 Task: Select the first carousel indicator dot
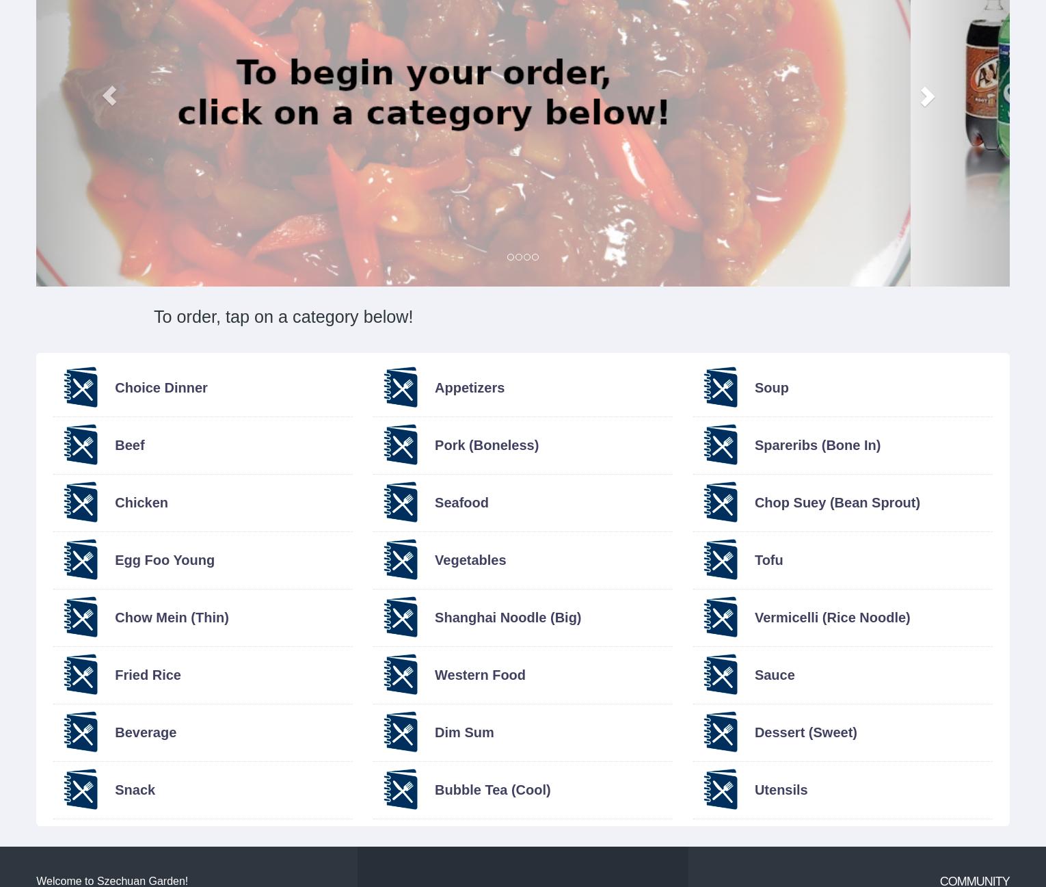click(x=511, y=257)
